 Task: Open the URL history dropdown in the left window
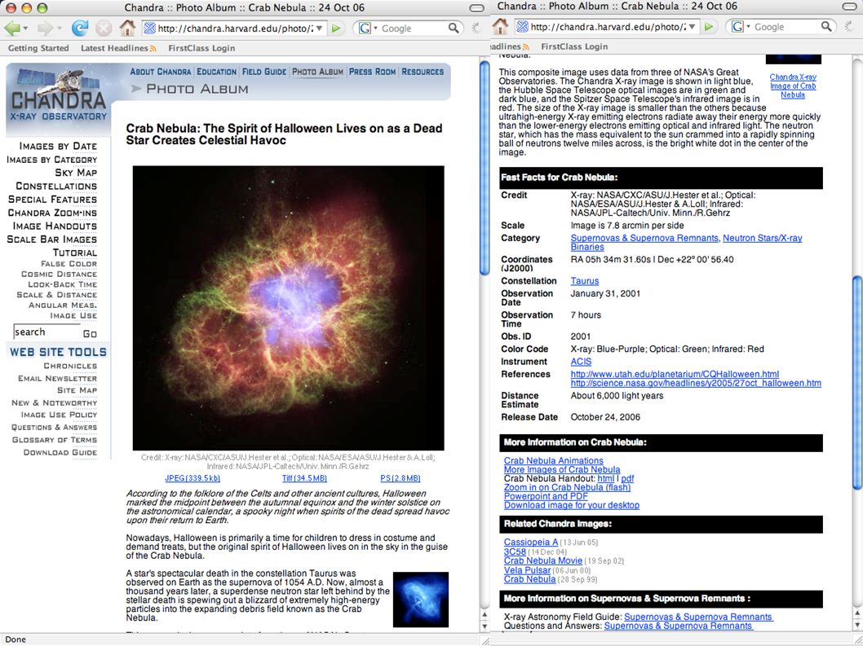pos(319,28)
